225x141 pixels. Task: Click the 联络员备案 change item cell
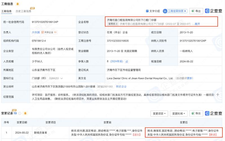pos(41,133)
